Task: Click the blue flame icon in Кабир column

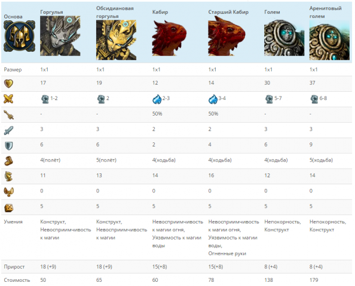Action: pos(157,99)
